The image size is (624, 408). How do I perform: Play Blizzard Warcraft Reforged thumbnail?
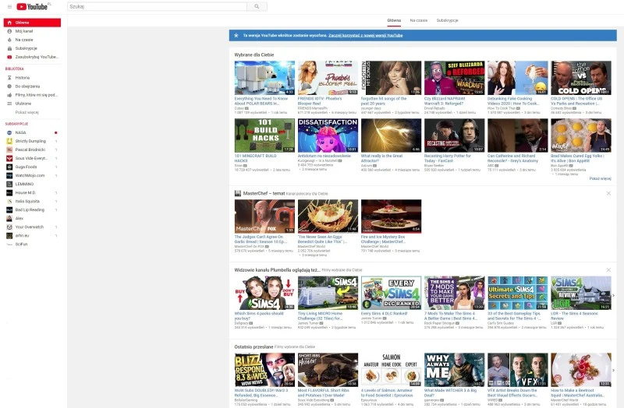coord(455,78)
